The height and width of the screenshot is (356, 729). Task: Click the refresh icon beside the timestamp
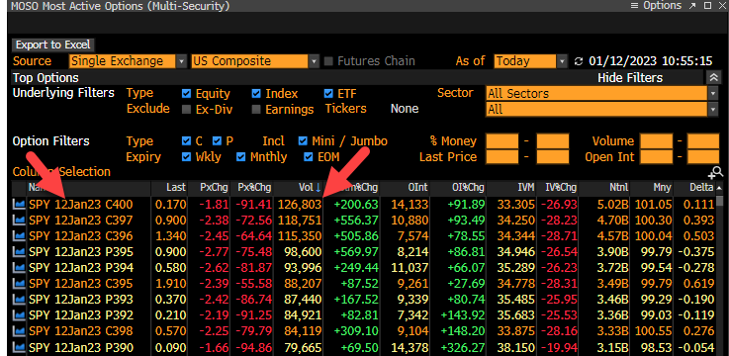[579, 61]
